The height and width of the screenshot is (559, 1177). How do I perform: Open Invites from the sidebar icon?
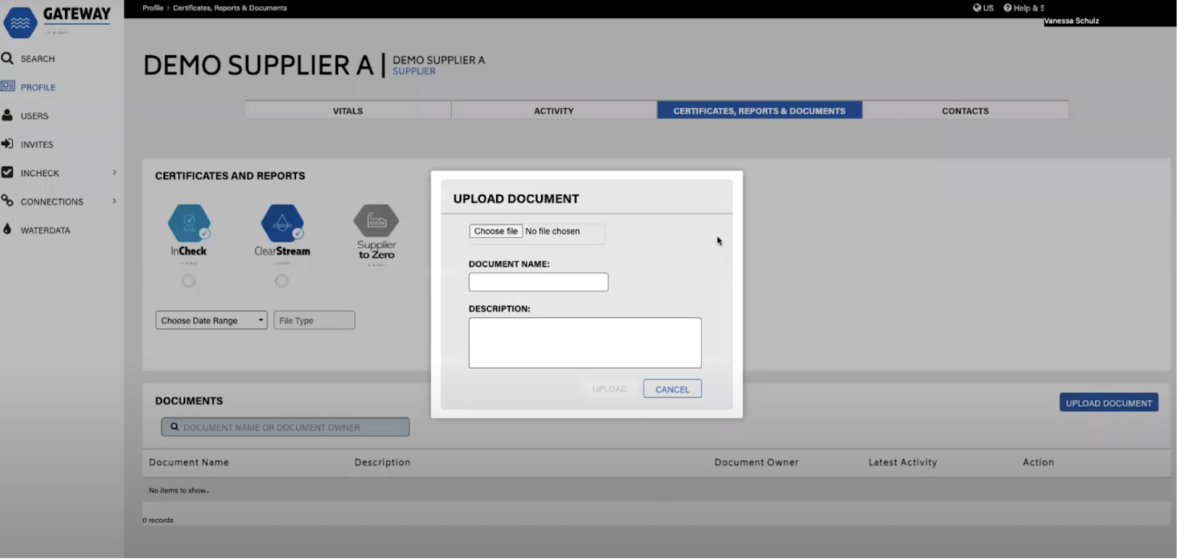[x=7, y=144]
